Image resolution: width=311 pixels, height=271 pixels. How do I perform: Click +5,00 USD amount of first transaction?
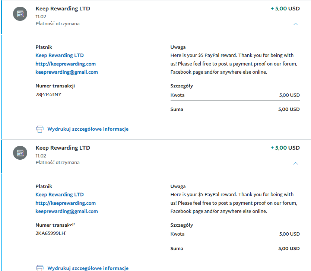point(285,9)
